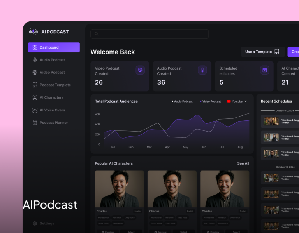Click inside the top search field
This screenshot has width=299, height=233.
click(149, 34)
